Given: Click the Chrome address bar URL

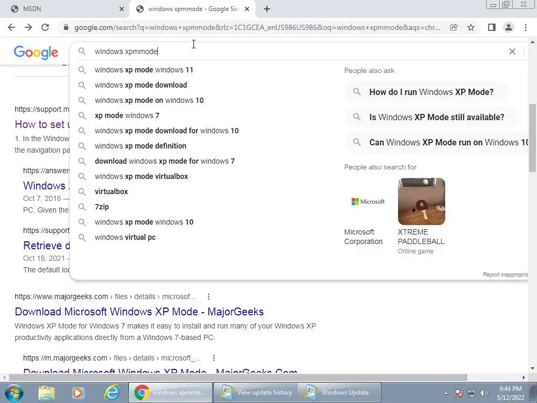Looking at the screenshot, I should pyautogui.click(x=257, y=27).
